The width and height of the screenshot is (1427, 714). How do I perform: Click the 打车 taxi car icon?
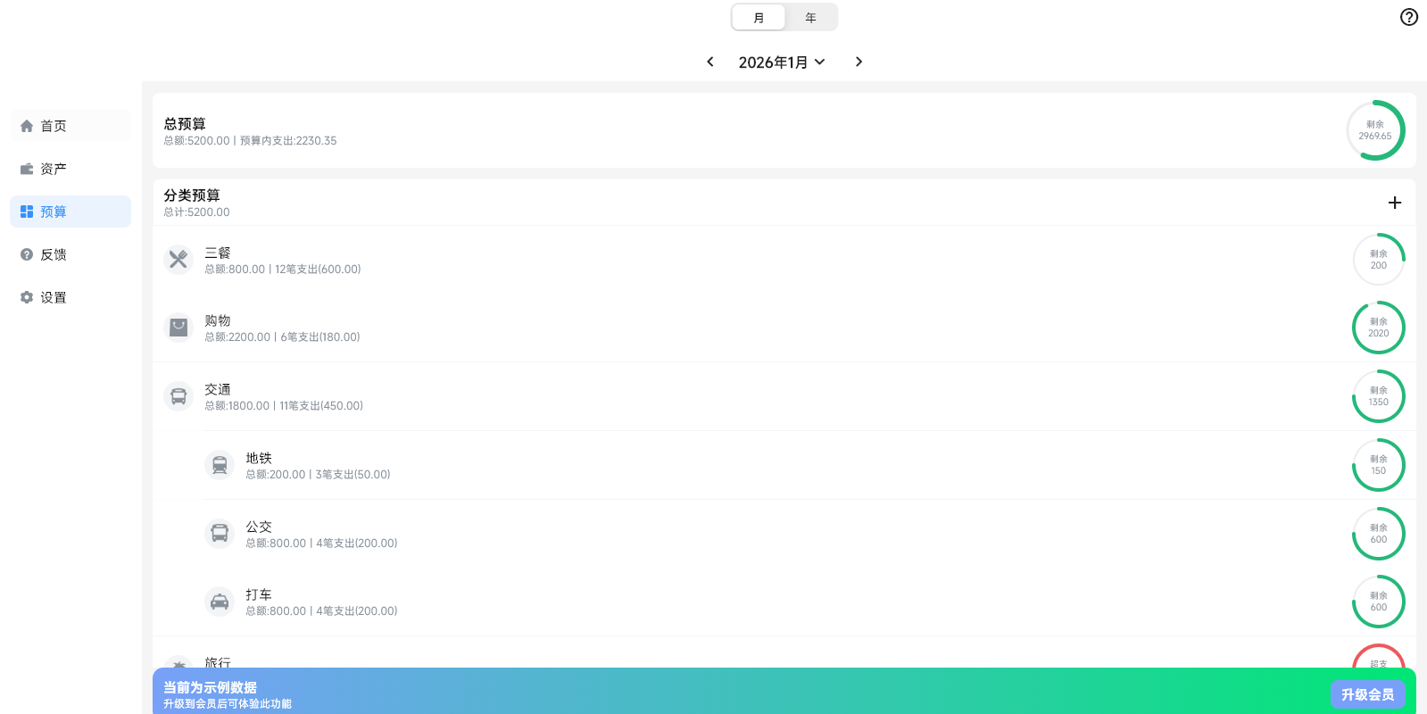click(x=220, y=602)
